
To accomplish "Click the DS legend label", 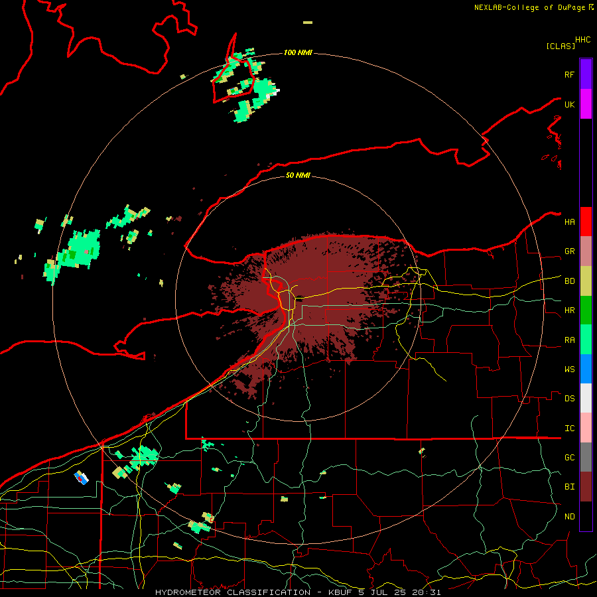I will (x=569, y=399).
